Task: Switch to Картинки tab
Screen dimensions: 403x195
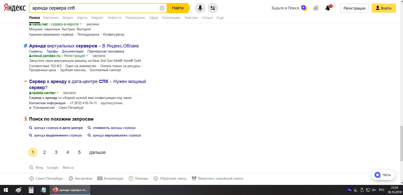Action: tap(51, 18)
